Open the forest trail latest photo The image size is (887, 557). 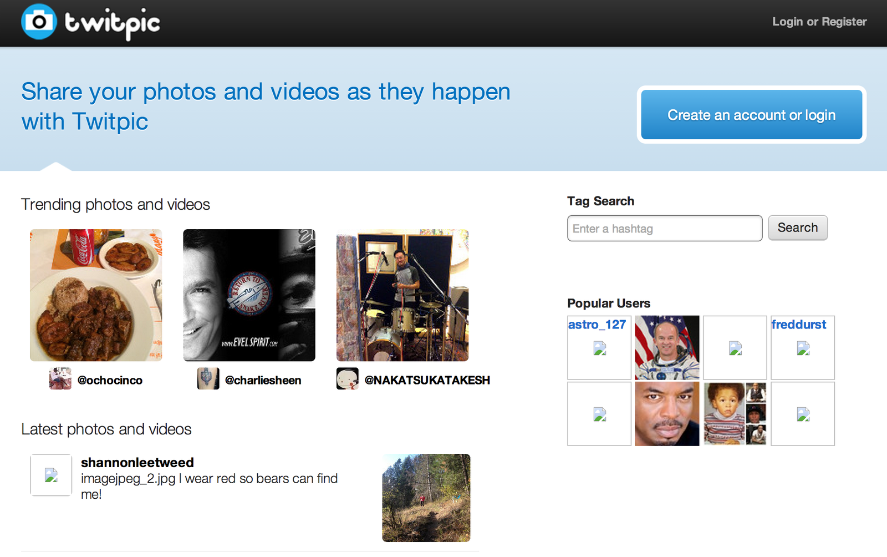pyautogui.click(x=426, y=498)
